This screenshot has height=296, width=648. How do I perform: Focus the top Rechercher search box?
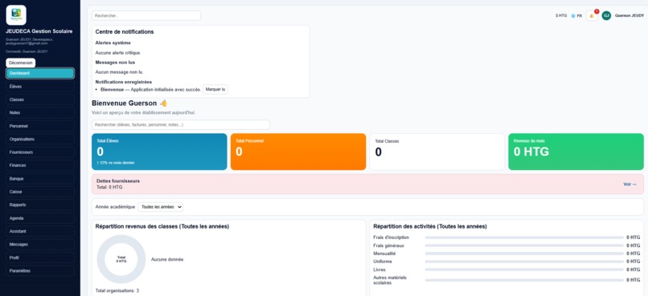tap(146, 16)
